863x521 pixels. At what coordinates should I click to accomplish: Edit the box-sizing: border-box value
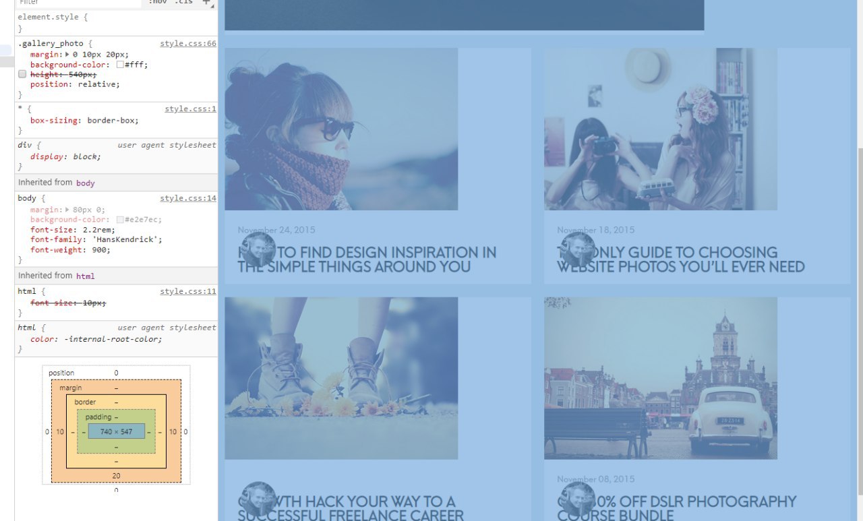(113, 121)
